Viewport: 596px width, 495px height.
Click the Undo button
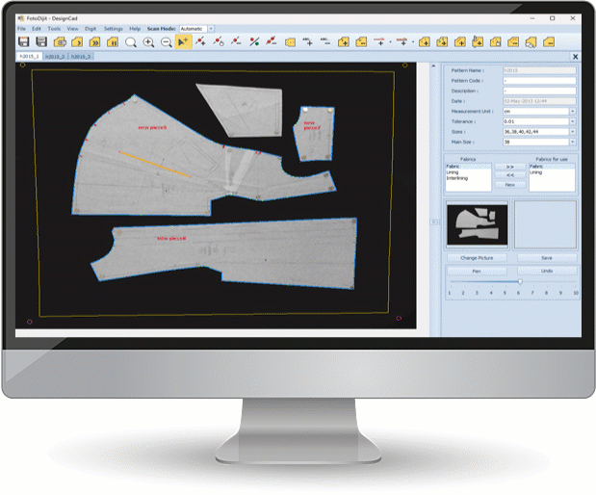(546, 271)
